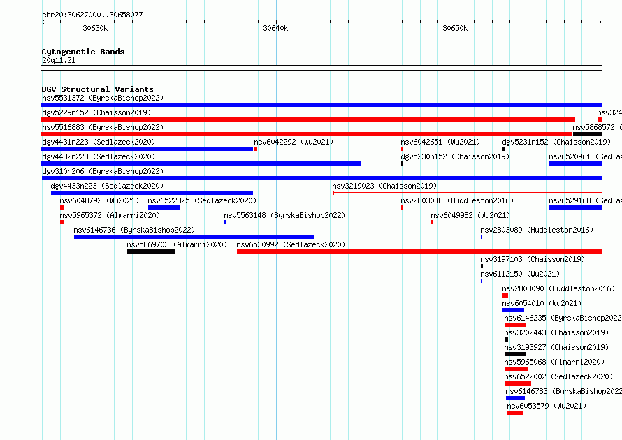Select the blue bar under dgv4432n223

[x=201, y=163]
